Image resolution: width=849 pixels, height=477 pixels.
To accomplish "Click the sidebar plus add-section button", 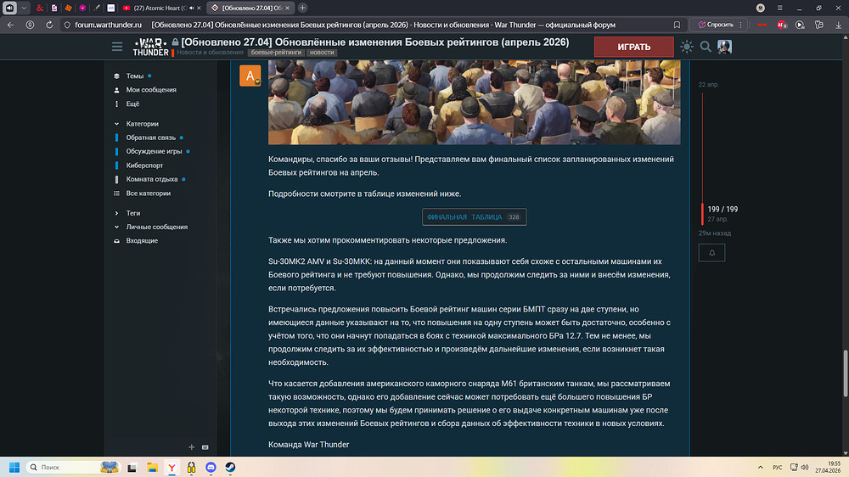I will tap(191, 447).
